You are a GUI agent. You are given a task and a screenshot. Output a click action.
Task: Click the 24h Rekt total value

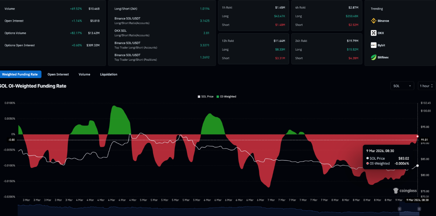[352, 41]
